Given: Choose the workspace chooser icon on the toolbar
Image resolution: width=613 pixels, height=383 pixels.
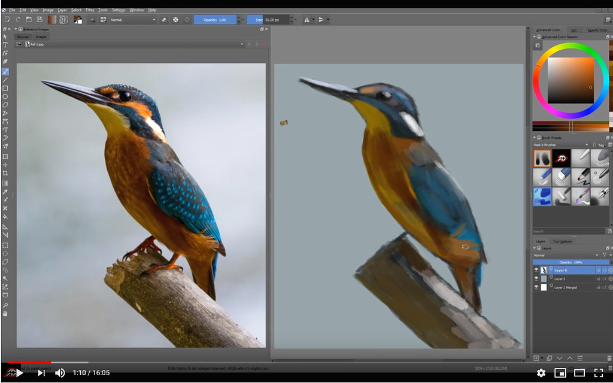Looking at the screenshot, I should (103, 19).
